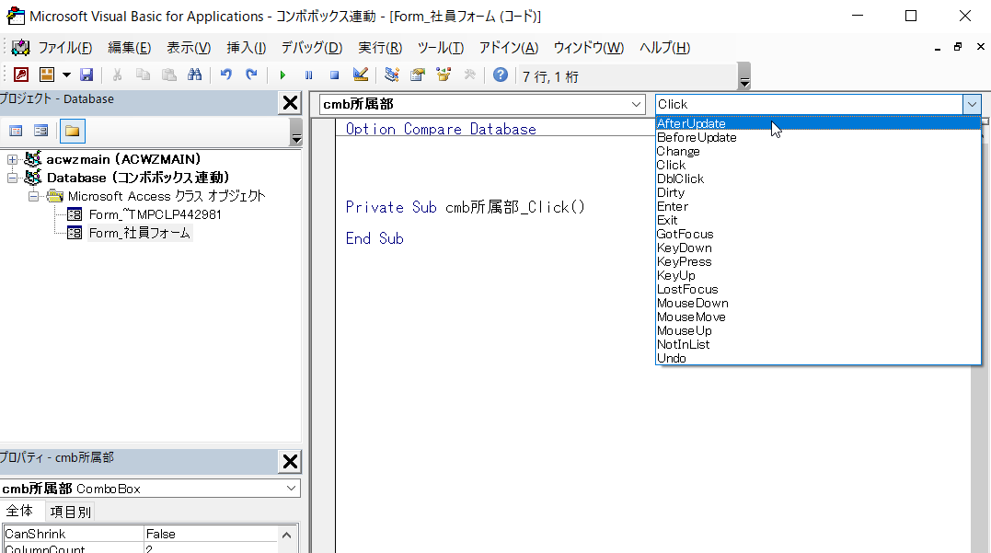Run the macro with the green play icon
Screen dimensions: 991x553
pyautogui.click(x=282, y=75)
